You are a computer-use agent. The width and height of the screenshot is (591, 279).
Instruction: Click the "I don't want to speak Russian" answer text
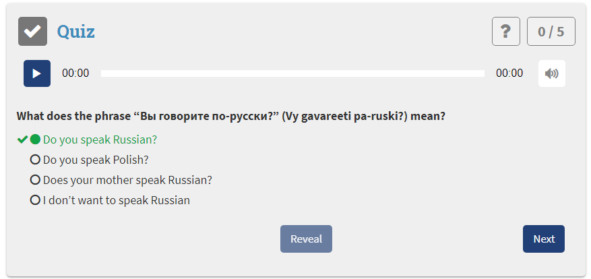[117, 200]
